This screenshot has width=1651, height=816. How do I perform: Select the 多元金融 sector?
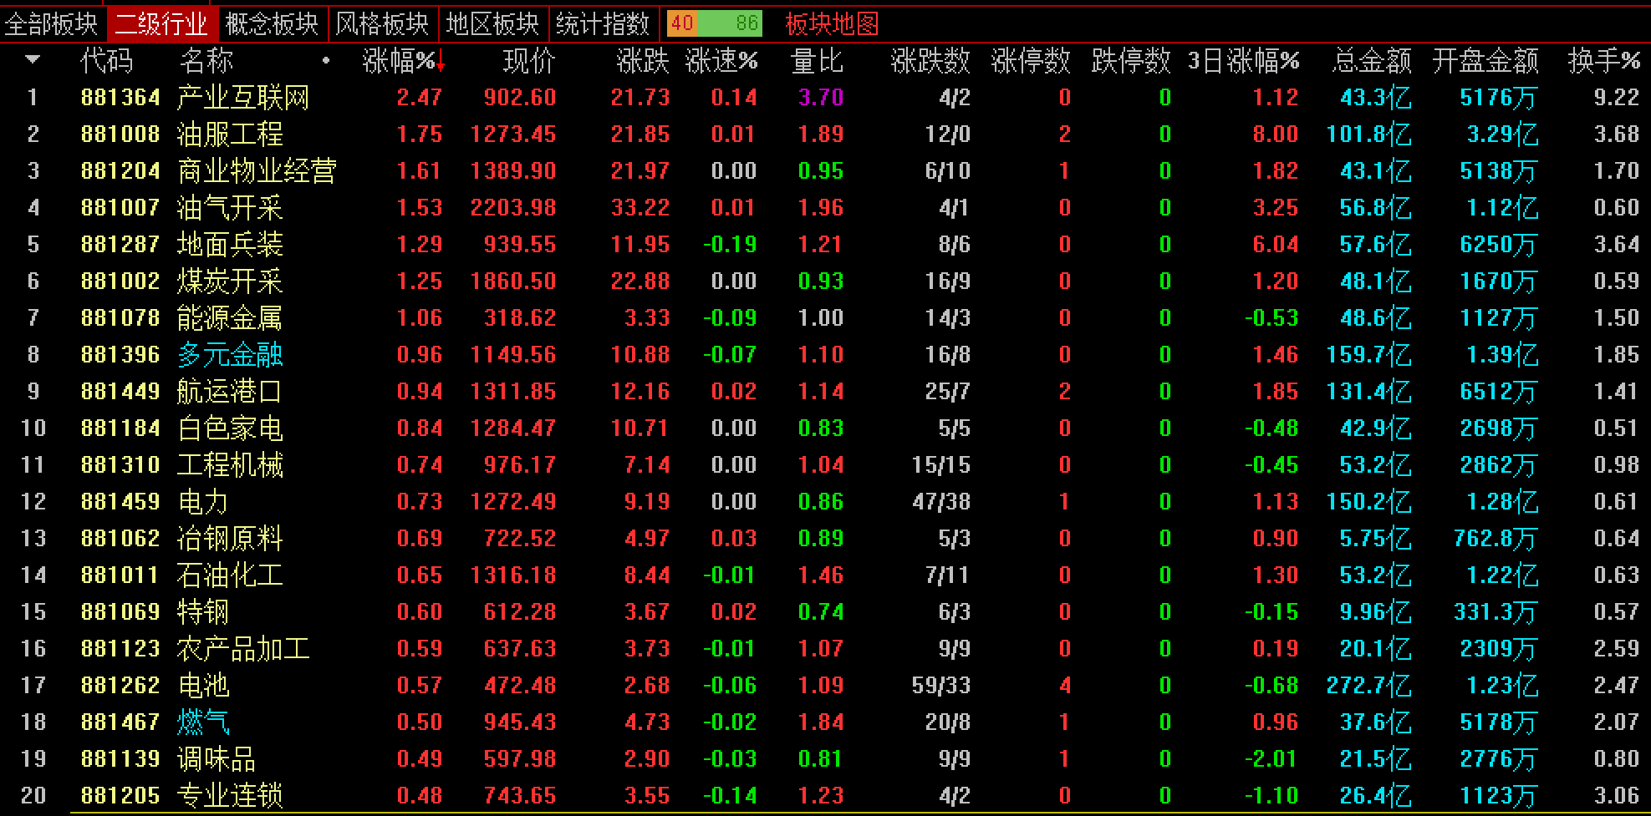point(230,355)
